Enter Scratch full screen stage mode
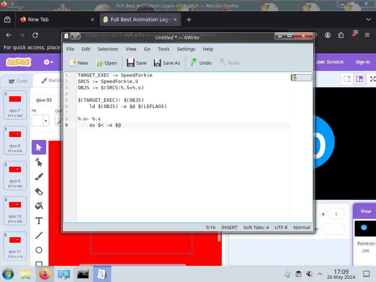This screenshot has width=376, height=282. coord(372,79)
